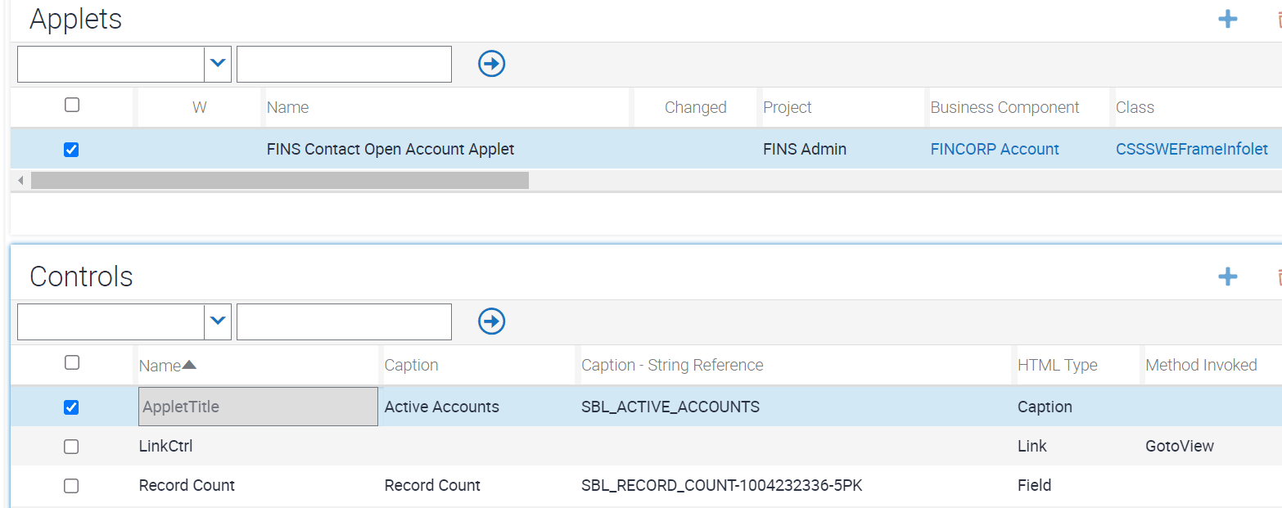The height and width of the screenshot is (508, 1282).
Task: Click the Controls search text input
Action: pos(344,321)
